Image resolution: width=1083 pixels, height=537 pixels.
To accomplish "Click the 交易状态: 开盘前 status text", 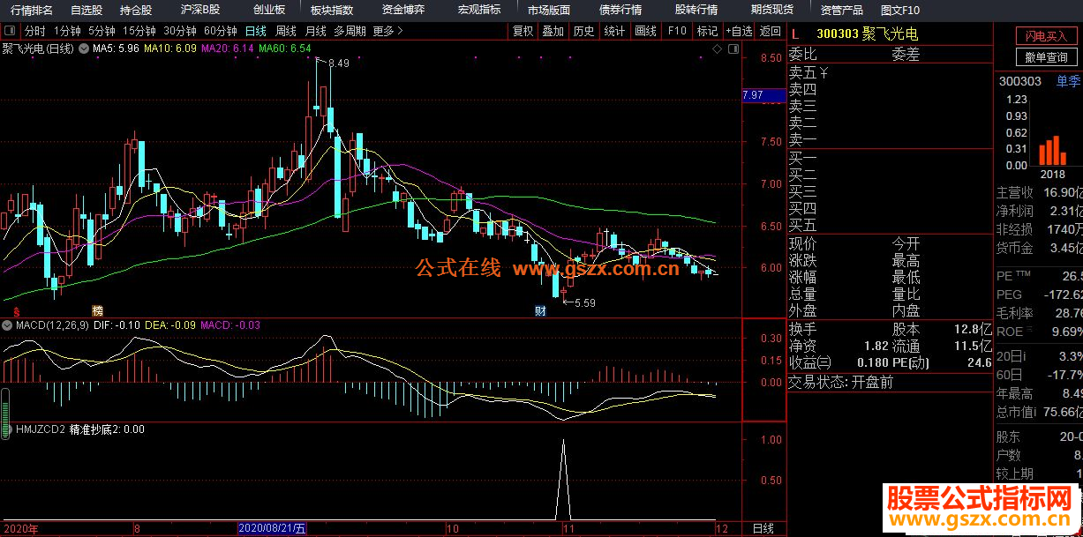I will (x=840, y=382).
